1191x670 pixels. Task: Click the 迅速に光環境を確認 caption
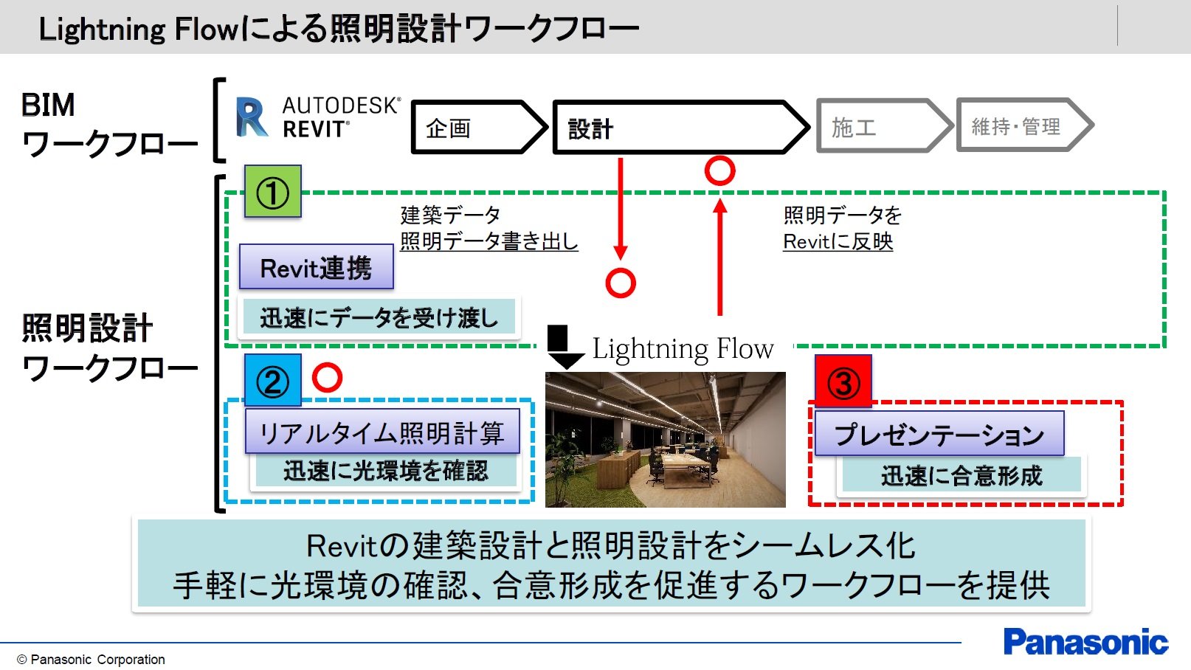pos(386,470)
